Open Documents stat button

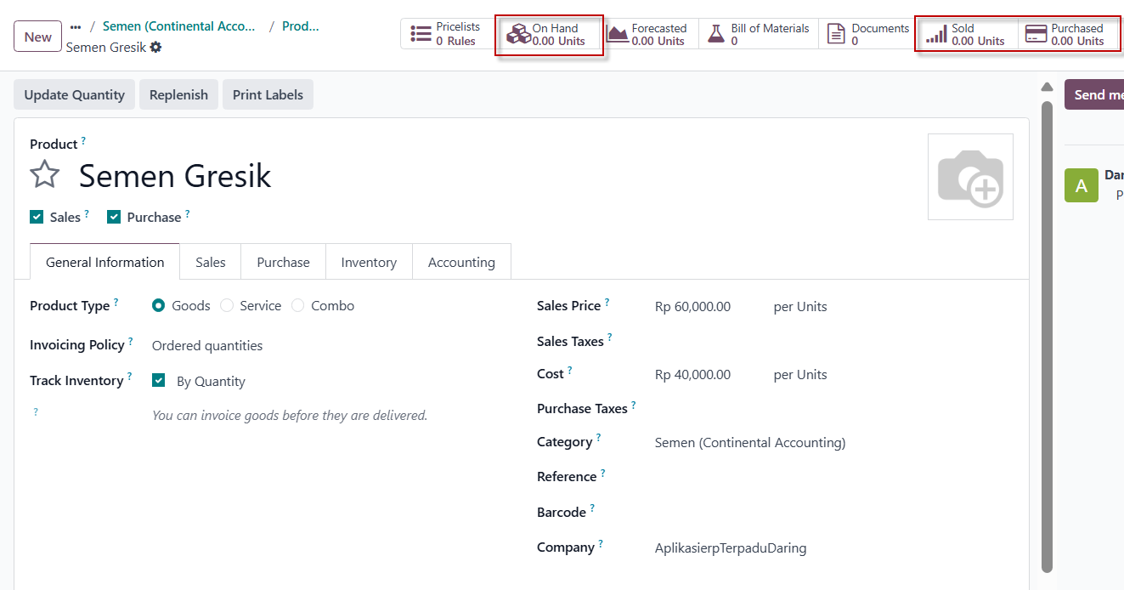click(868, 34)
